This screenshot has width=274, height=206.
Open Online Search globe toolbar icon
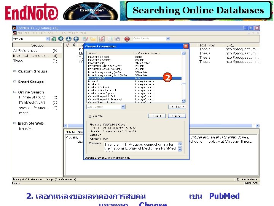tap(61, 39)
